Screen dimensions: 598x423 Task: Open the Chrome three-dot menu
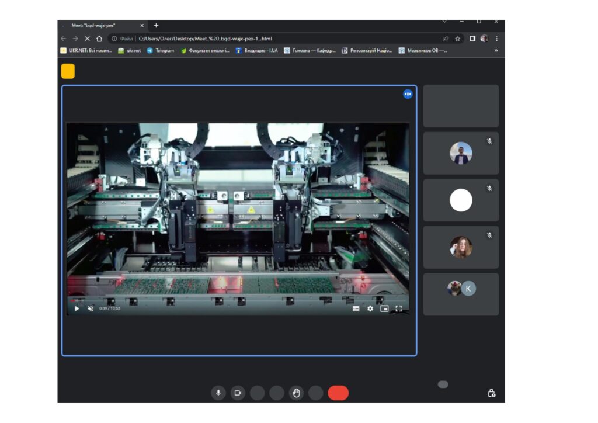pos(497,39)
